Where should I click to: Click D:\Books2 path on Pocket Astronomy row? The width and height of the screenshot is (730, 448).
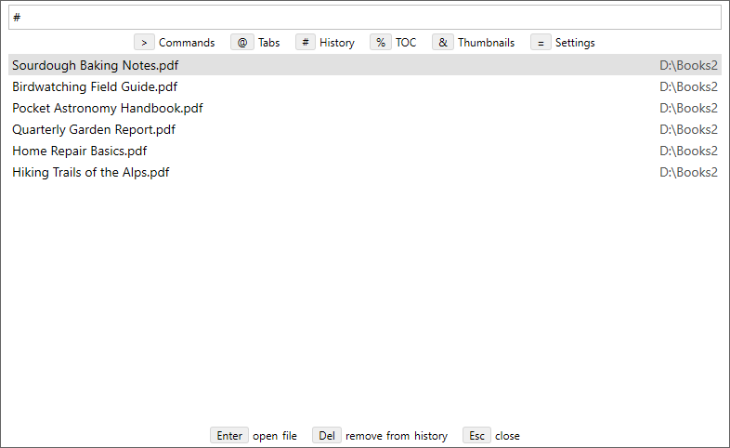tap(688, 108)
